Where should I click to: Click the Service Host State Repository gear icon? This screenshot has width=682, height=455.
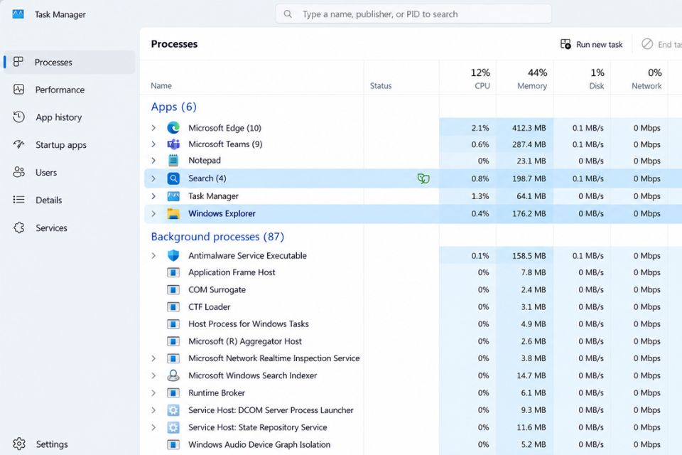tap(173, 427)
